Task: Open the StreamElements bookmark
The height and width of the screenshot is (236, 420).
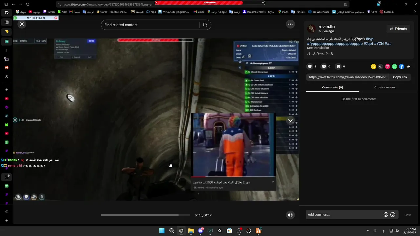Action: pos(259,12)
